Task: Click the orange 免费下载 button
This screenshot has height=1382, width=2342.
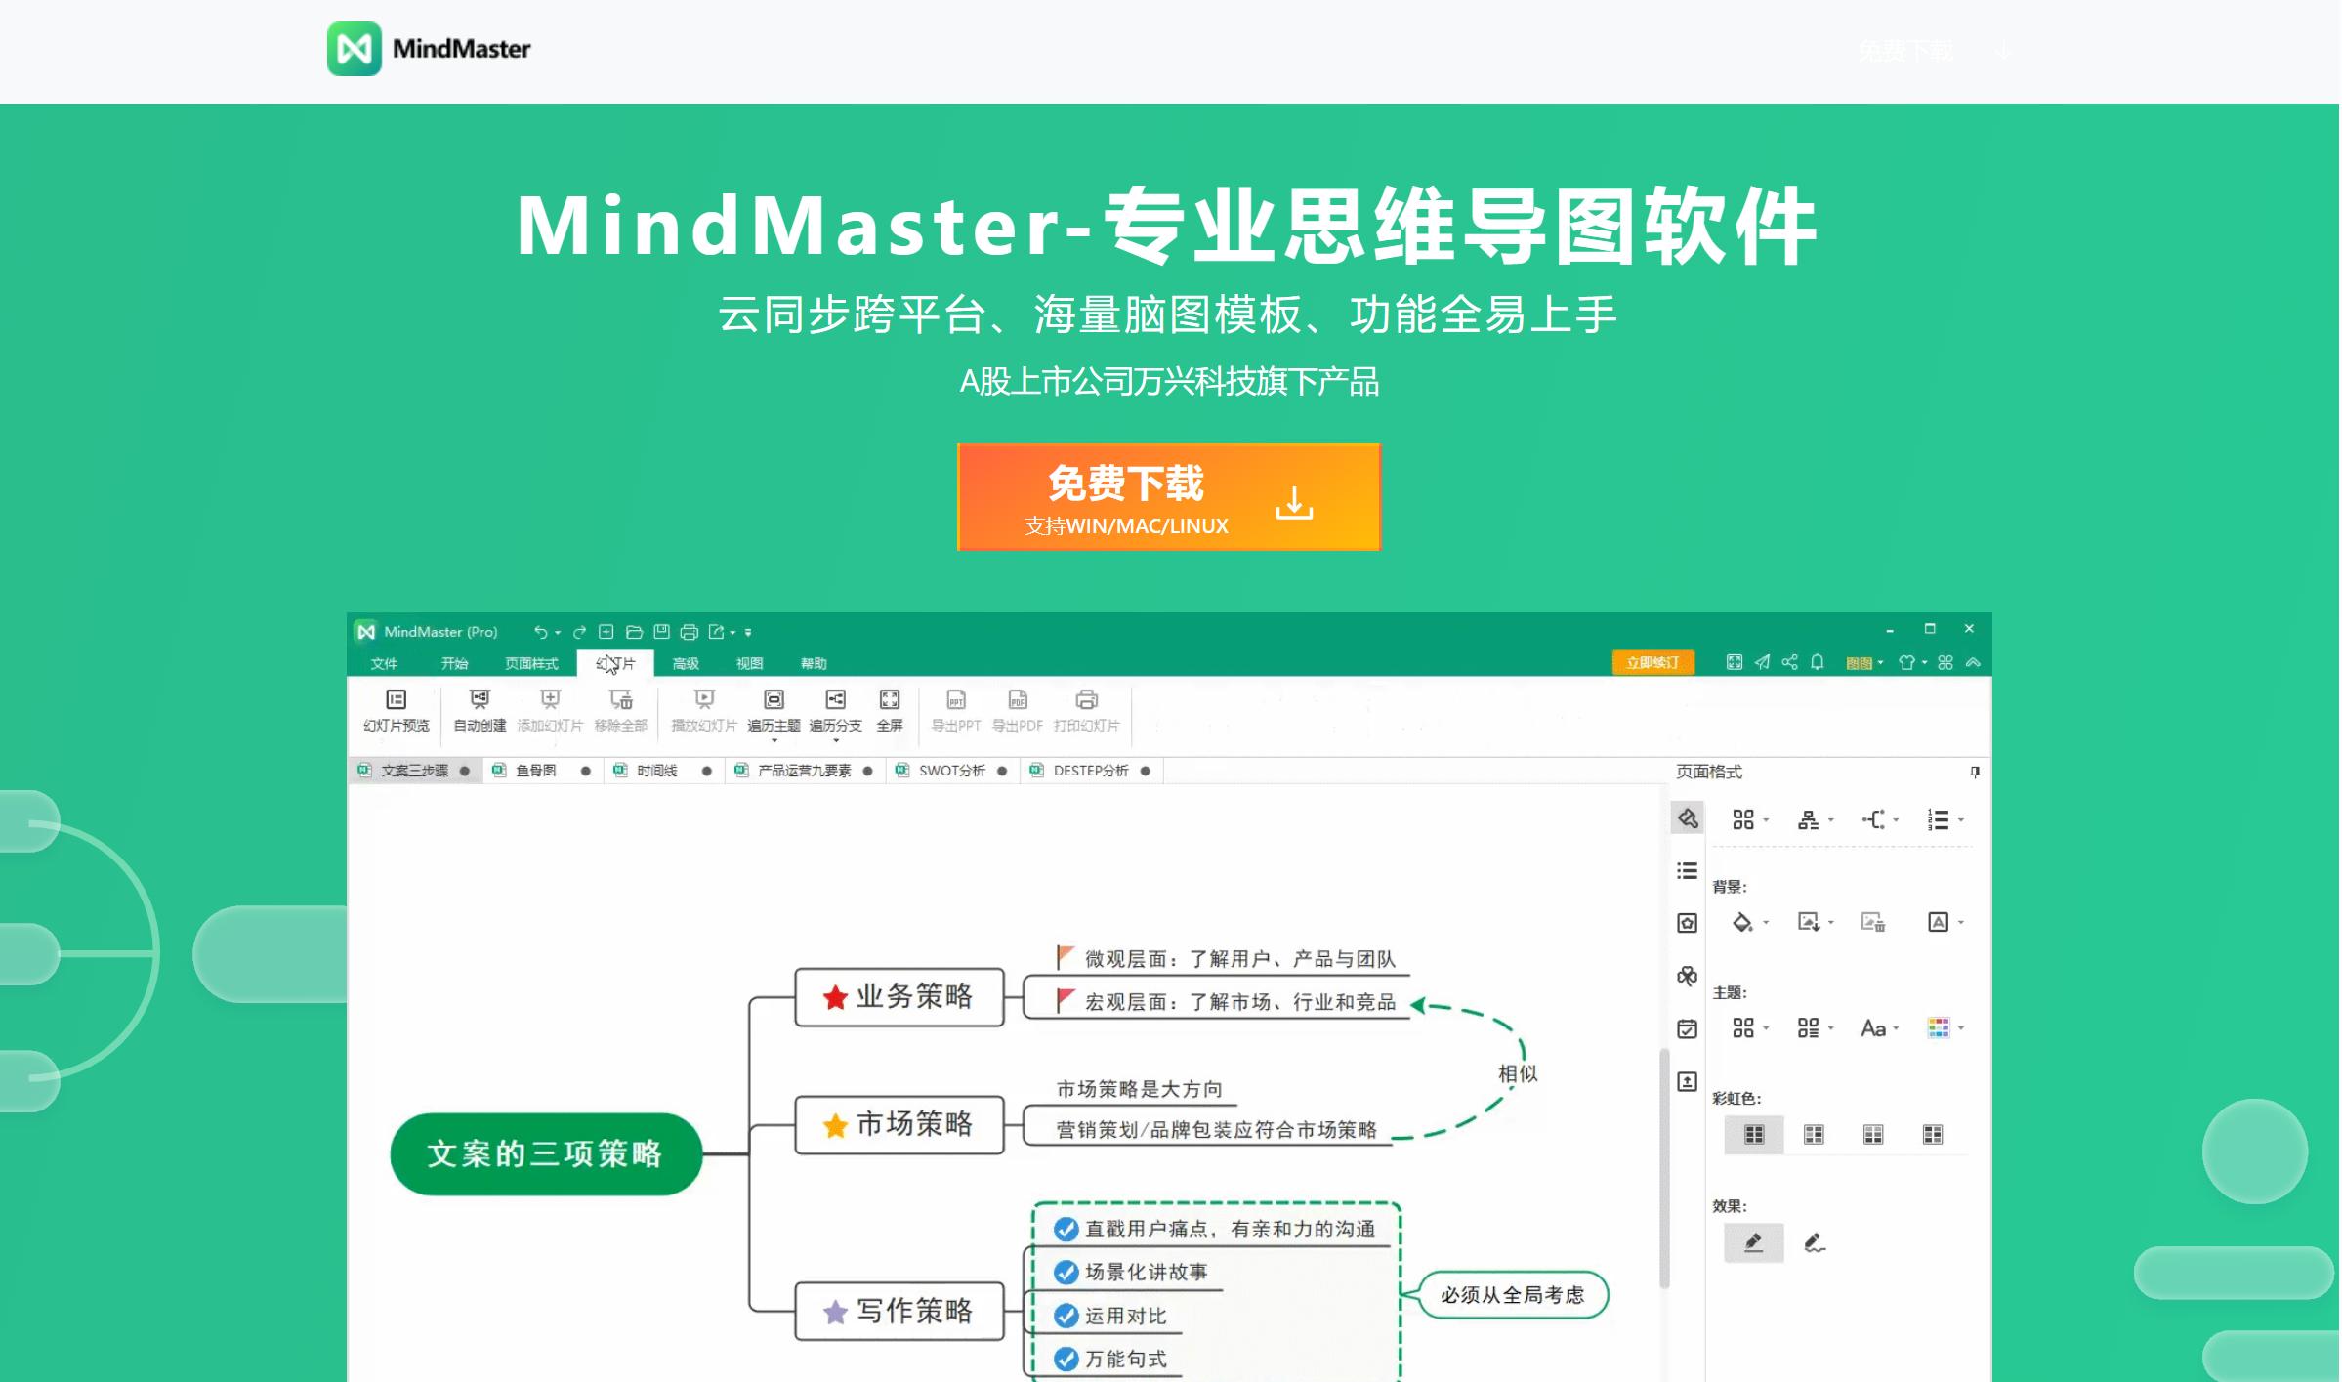Action: click(1169, 497)
